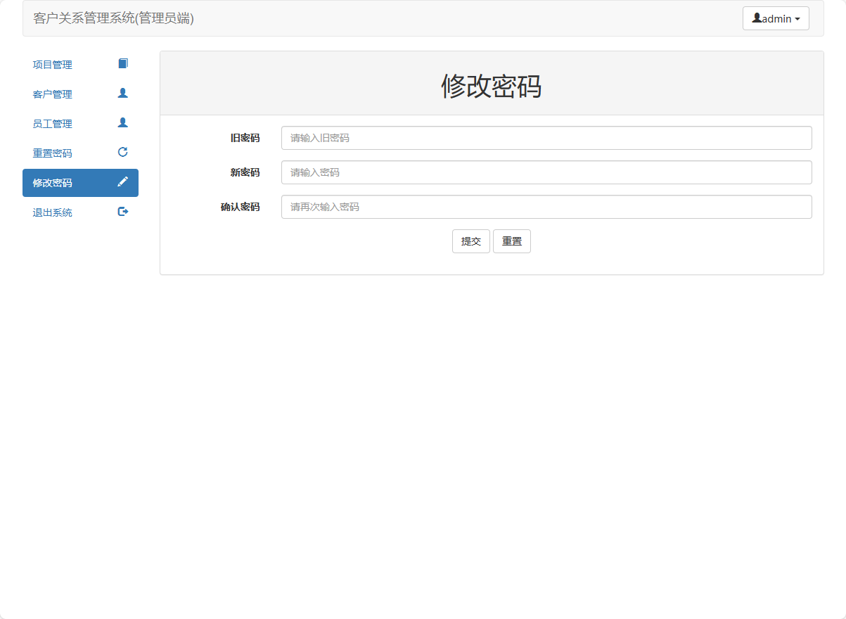846x619 pixels.
Task: Click the 重置 reset button
Action: coord(511,241)
